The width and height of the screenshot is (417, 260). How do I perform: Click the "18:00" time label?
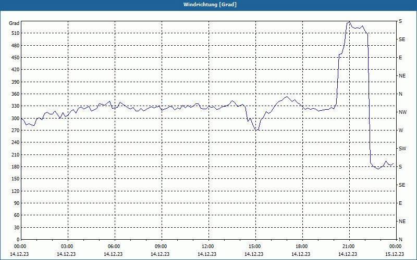coord(302,246)
